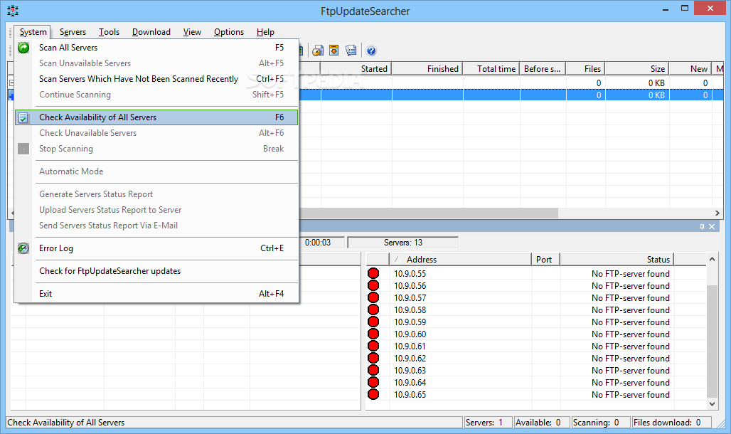Click the 'Servers: 13' field
The height and width of the screenshot is (434, 731).
click(x=402, y=243)
